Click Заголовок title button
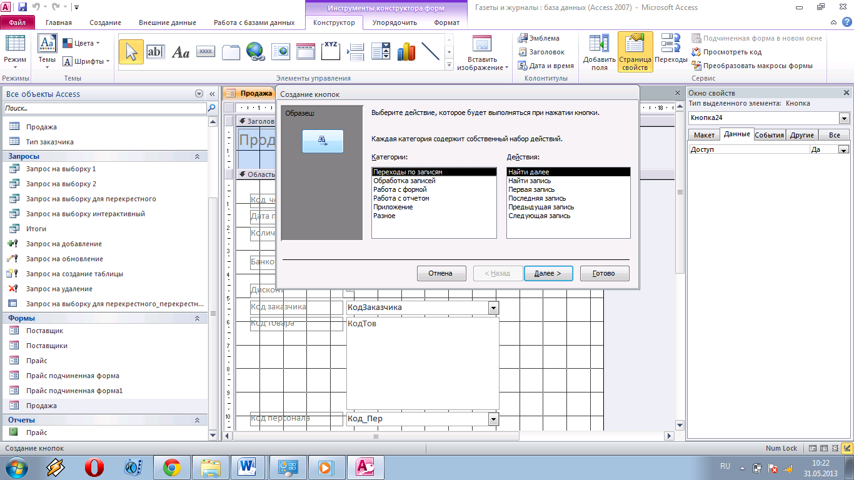Viewport: 854px width, 480px height. (541, 52)
